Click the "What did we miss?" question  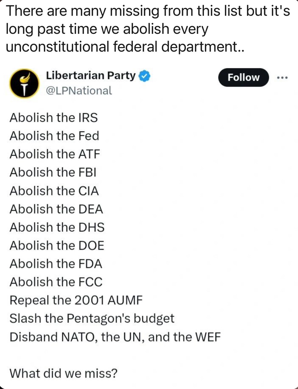[x=63, y=373]
